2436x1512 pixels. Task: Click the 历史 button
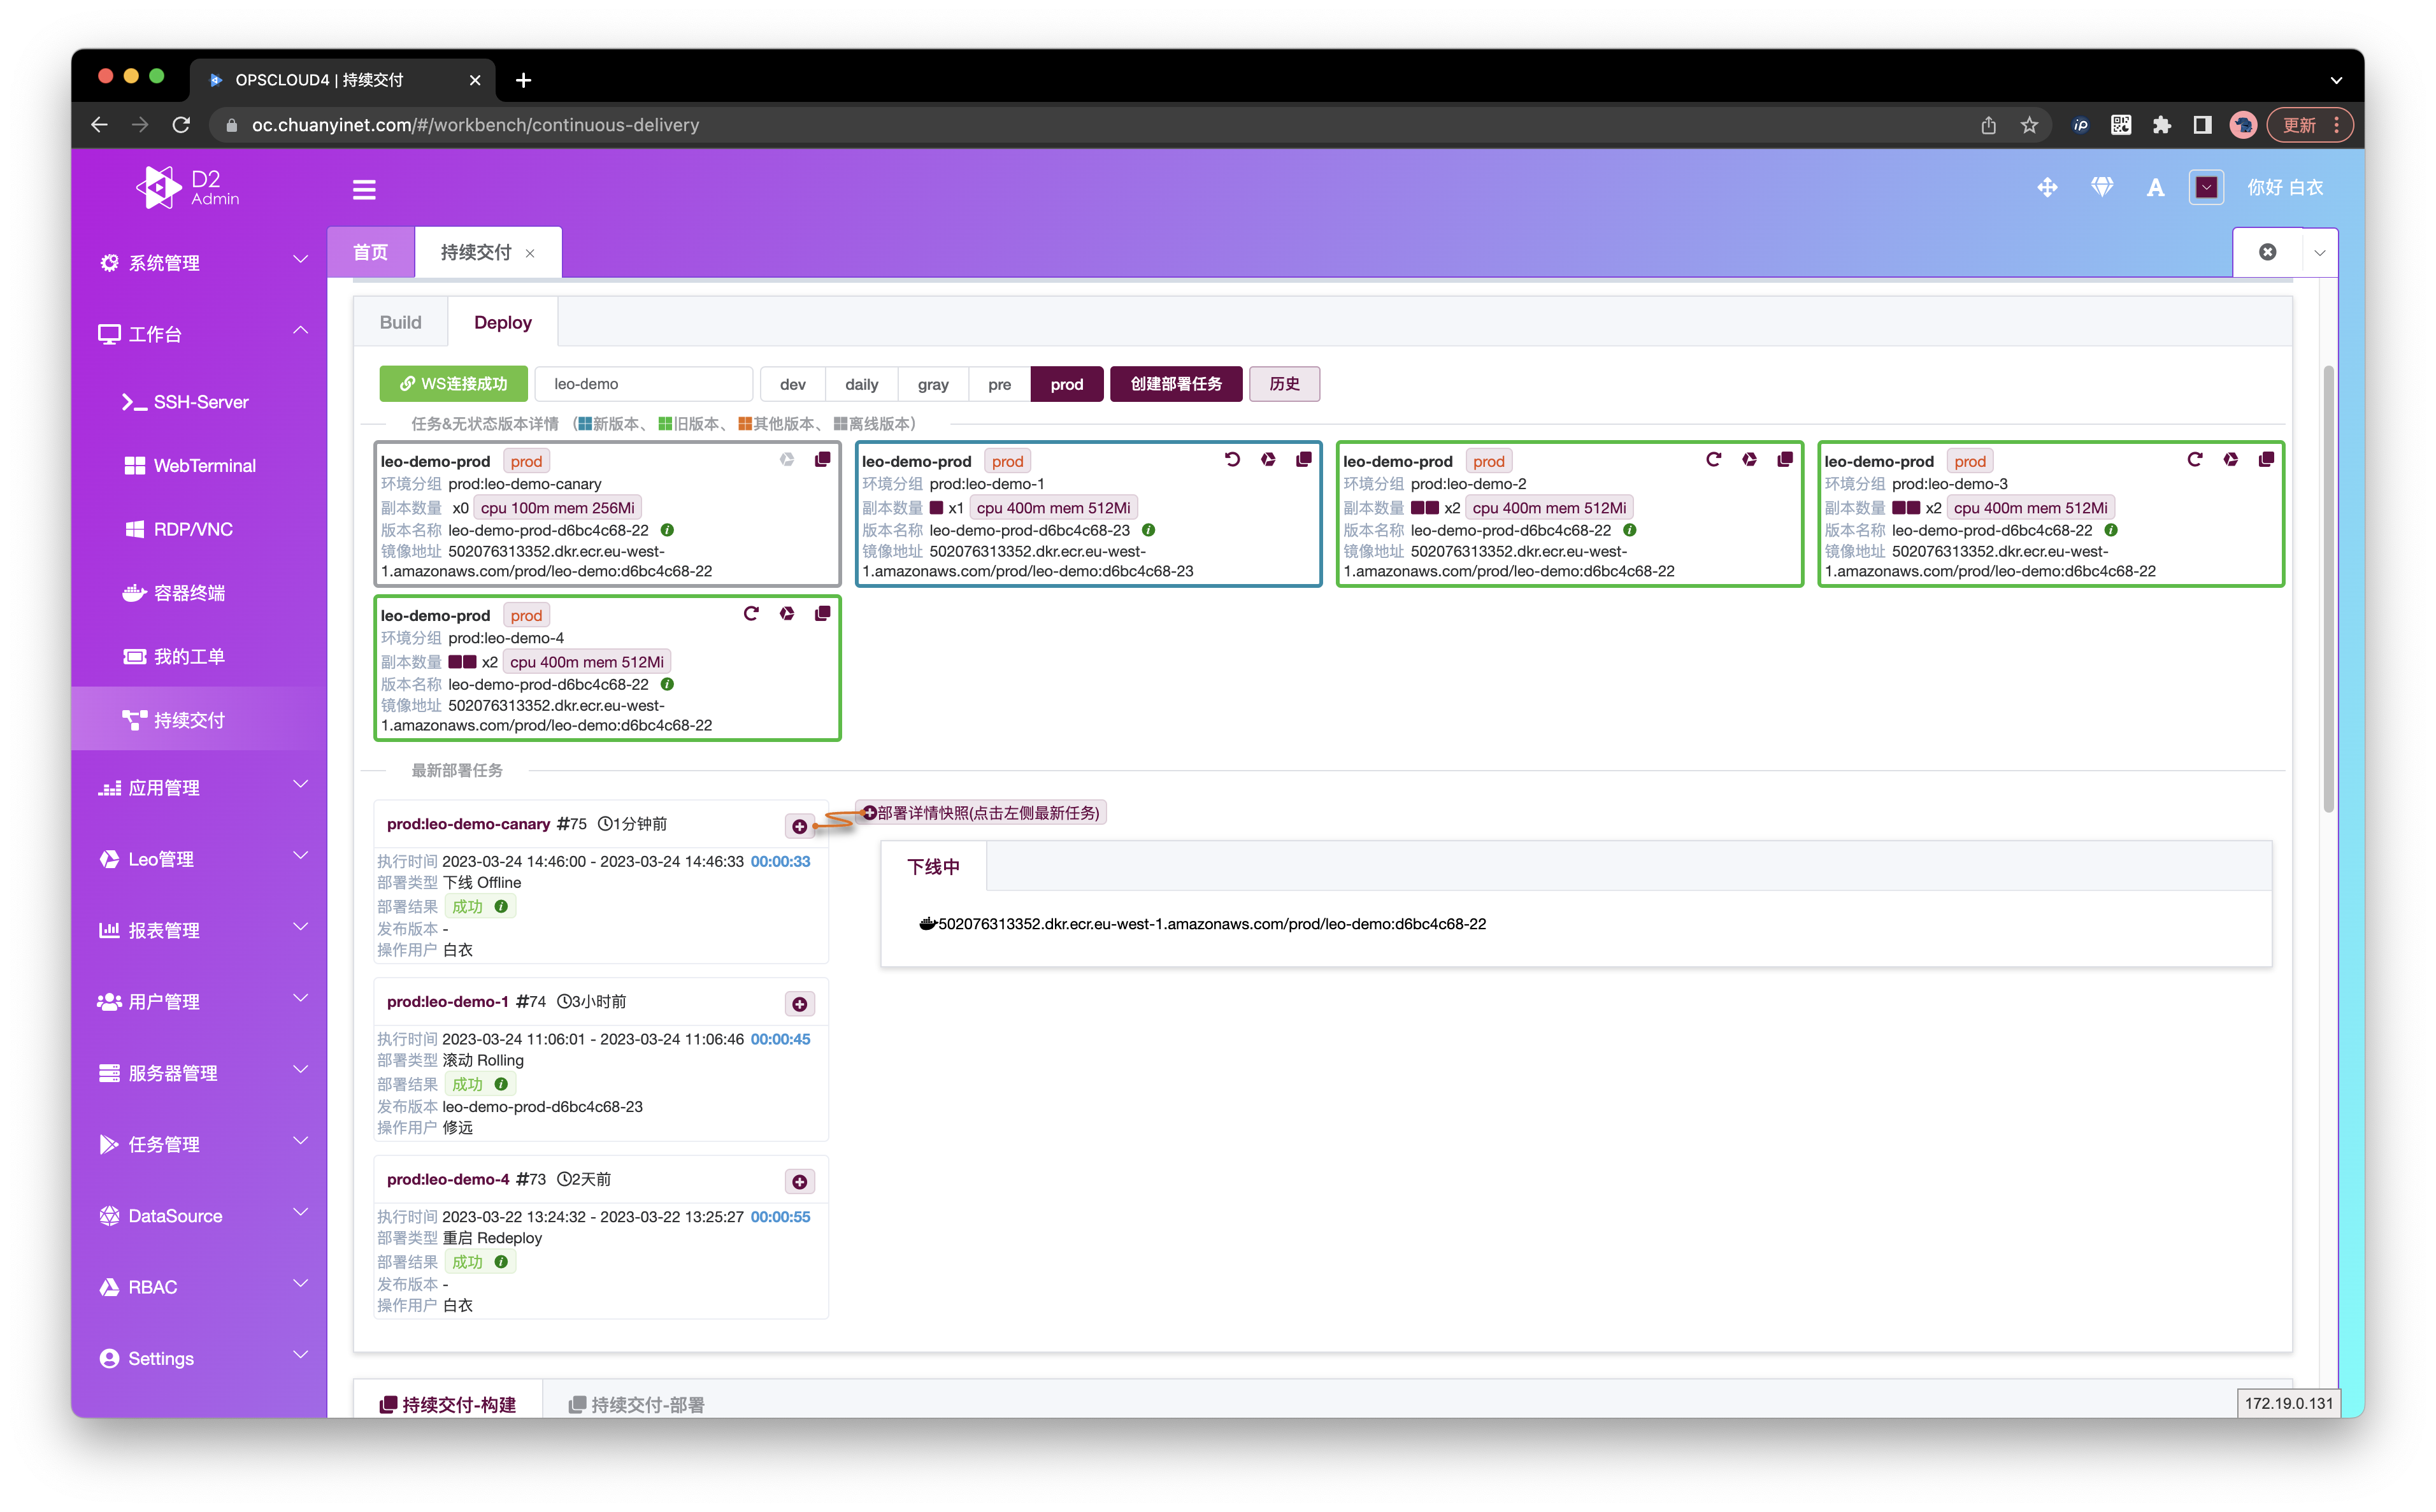(x=1284, y=384)
